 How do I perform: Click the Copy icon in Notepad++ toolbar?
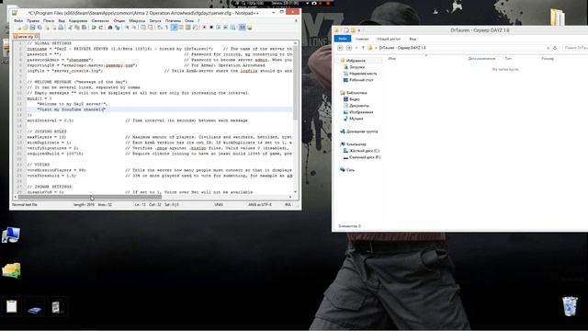77,28
